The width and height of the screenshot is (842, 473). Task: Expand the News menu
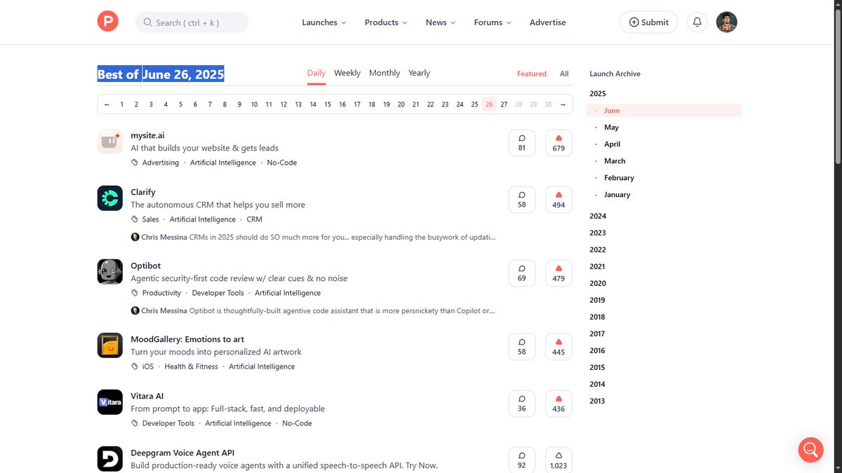pos(441,22)
